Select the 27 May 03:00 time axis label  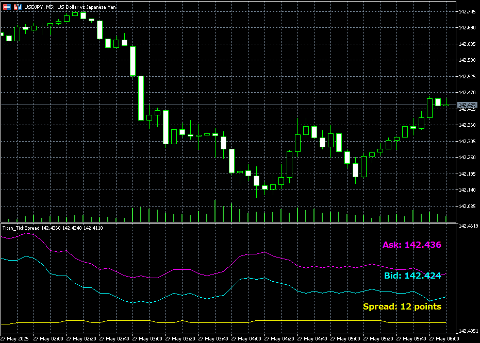(x=147, y=339)
